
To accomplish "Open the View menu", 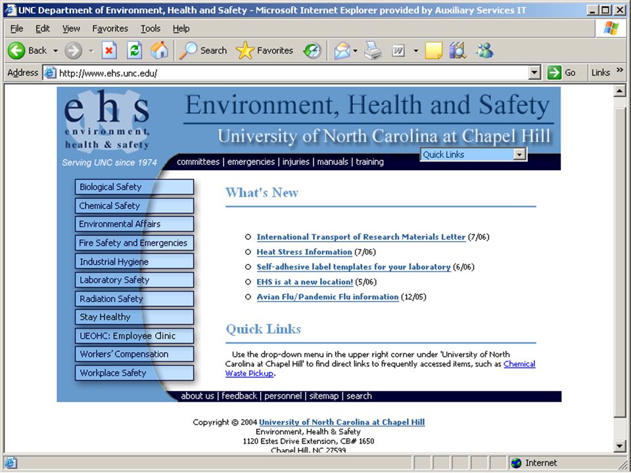I will (x=71, y=28).
